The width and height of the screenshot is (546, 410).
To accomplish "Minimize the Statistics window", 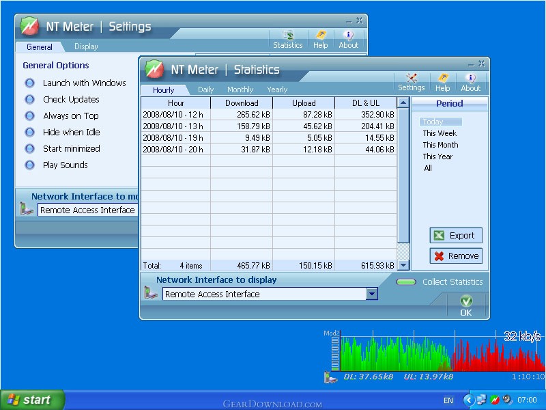I will click(471, 64).
